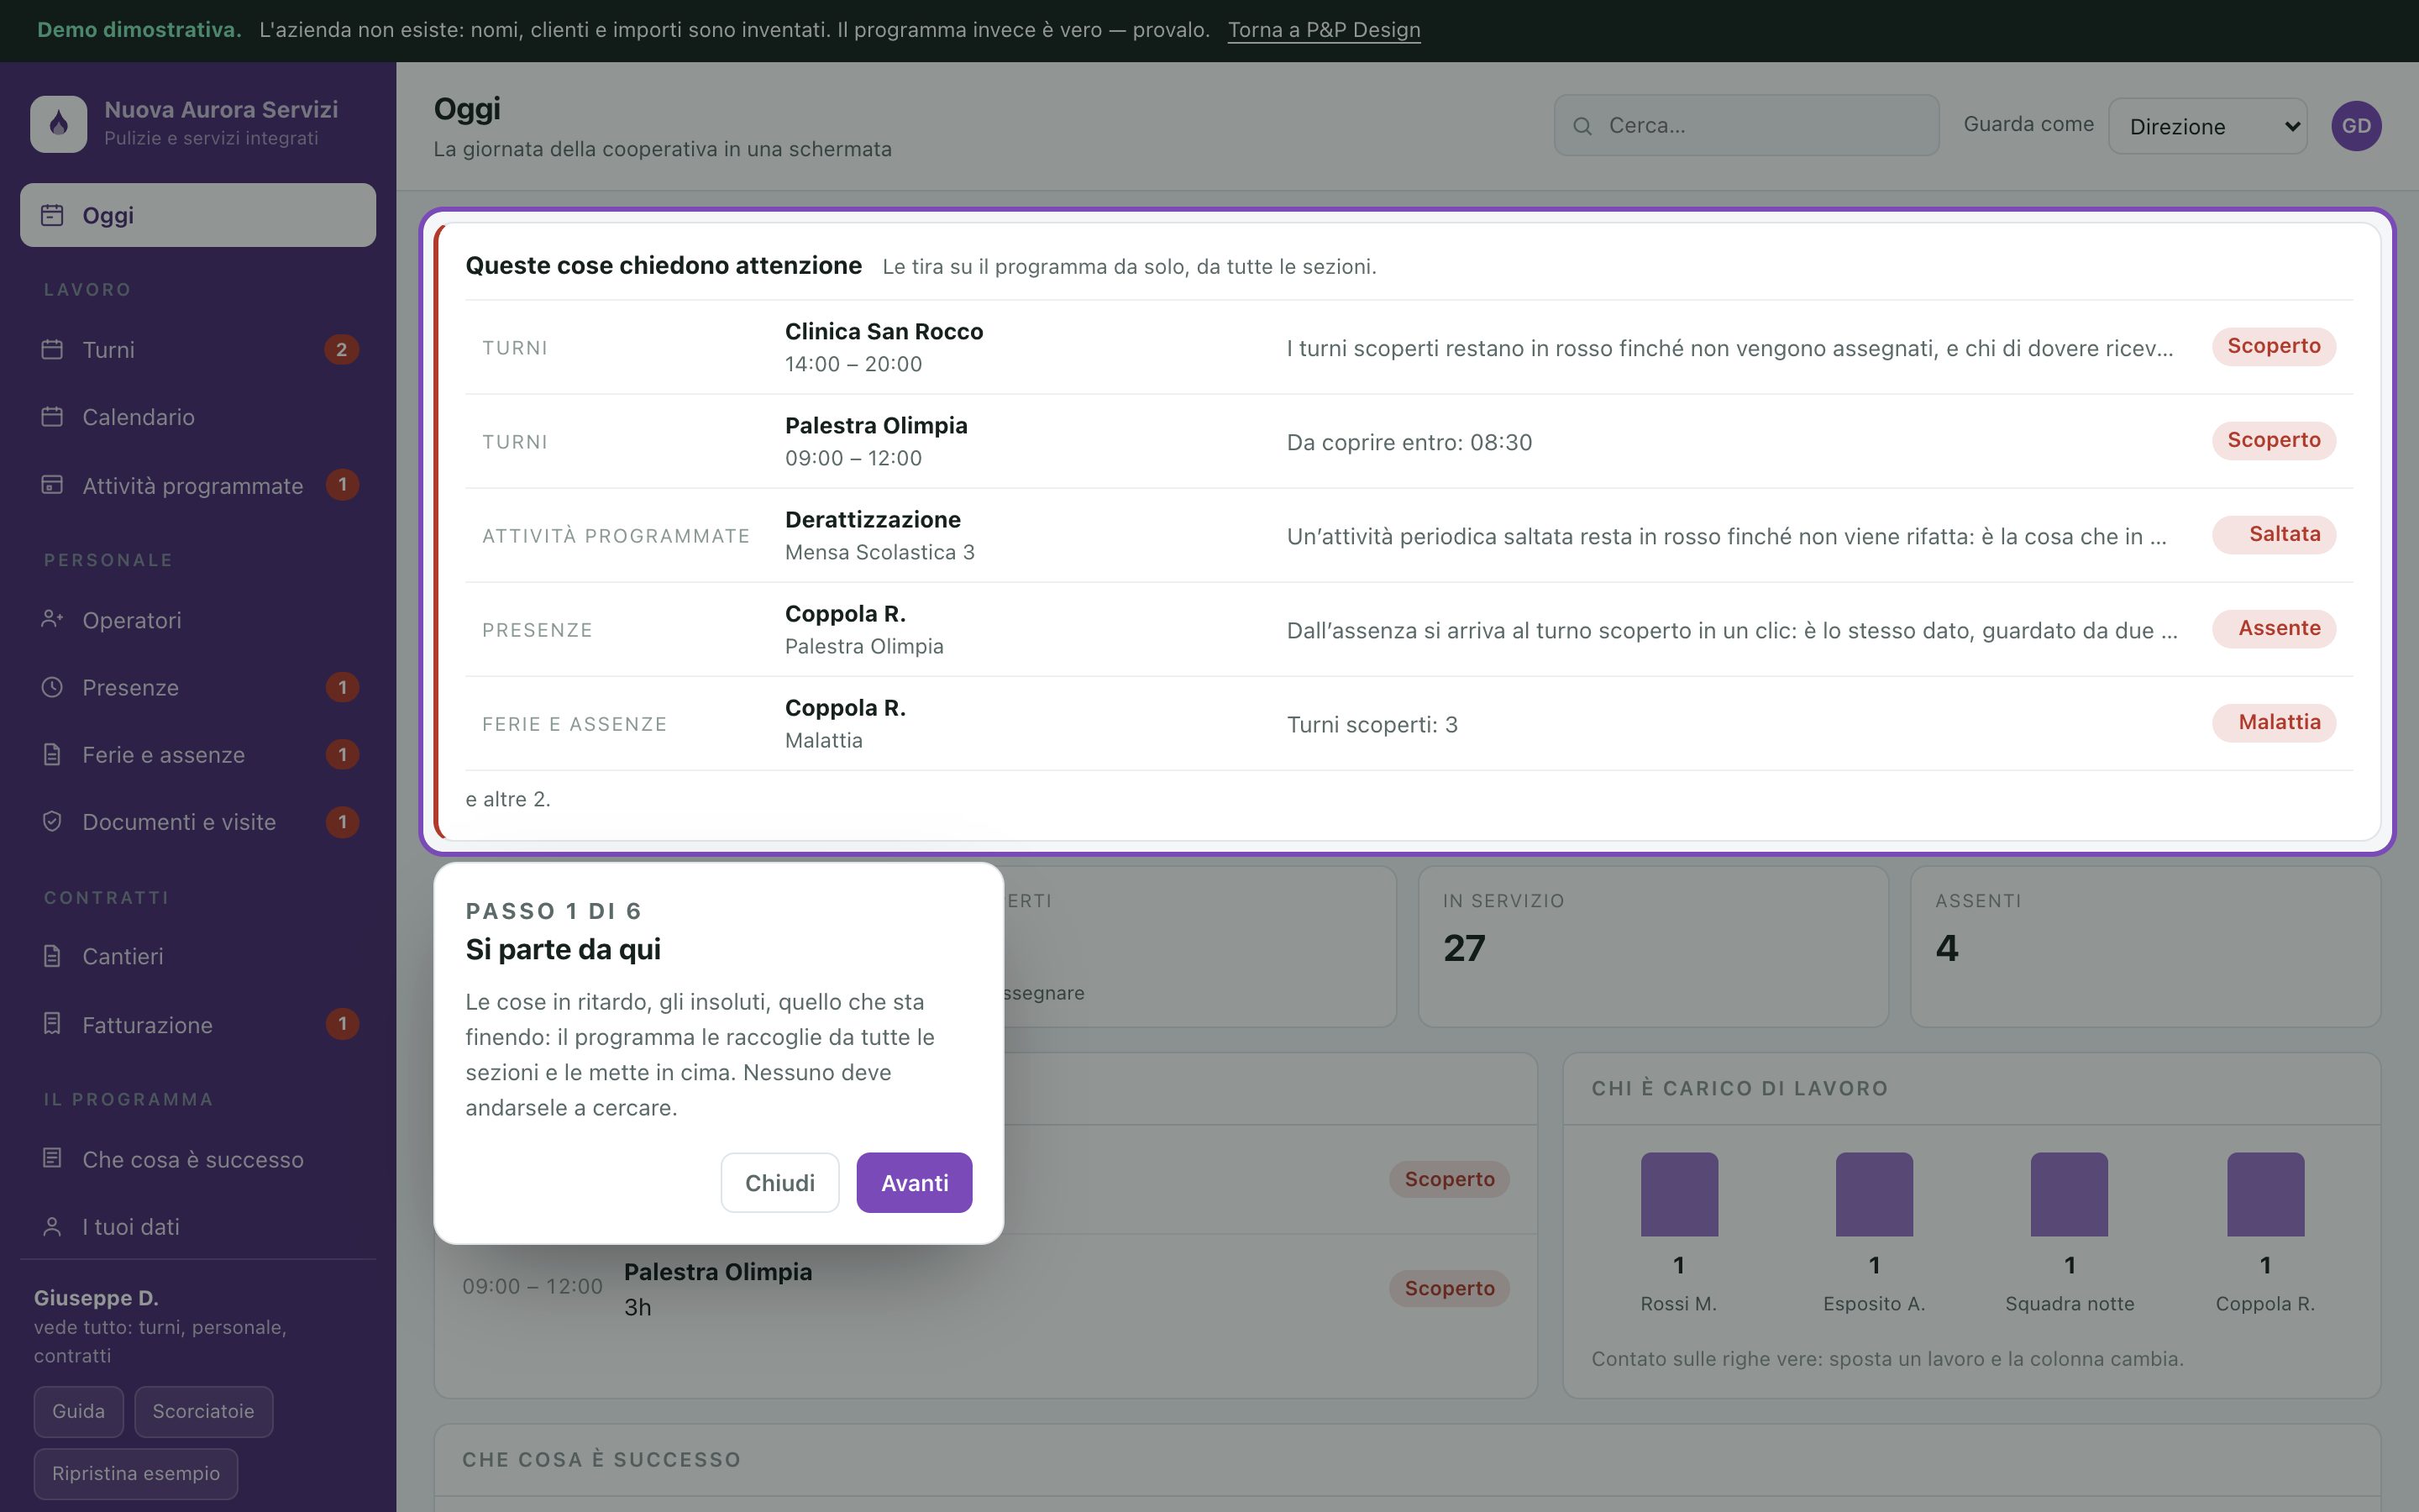Open the GD user avatar
Viewport: 2419px width, 1512px height.
pyautogui.click(x=2356, y=126)
